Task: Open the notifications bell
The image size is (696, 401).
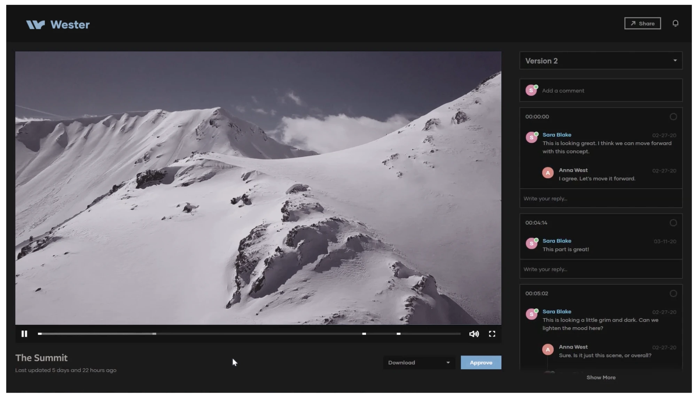Action: point(675,23)
